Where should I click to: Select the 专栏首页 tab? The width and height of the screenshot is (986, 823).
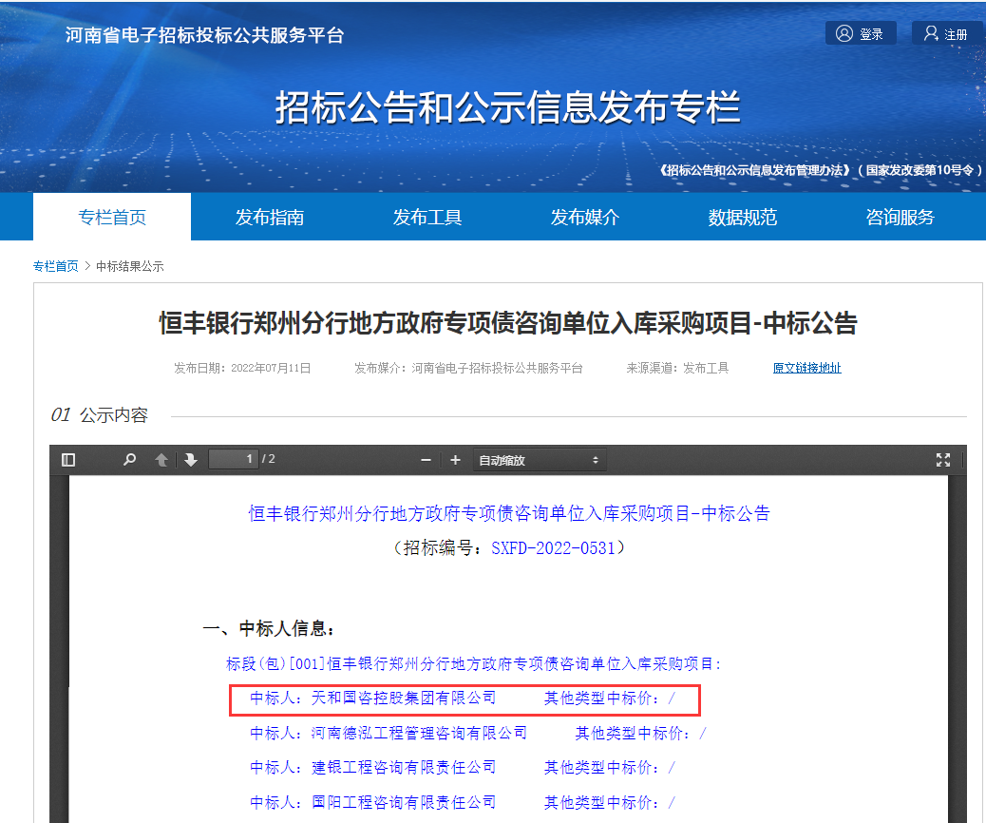[x=112, y=217]
